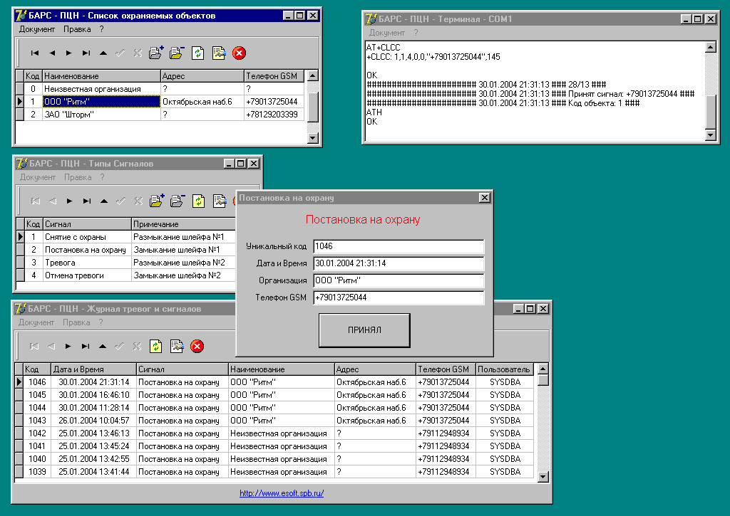730x516 pixels.
Task: Click delete record icon in signal types toolbar
Action: [177, 201]
